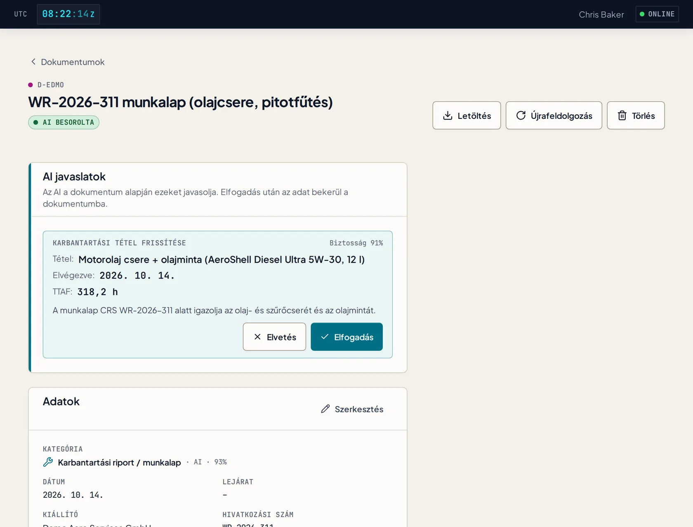Click the back chevron icon next to Dokumentumok
Screen dimensions: 693x527
point(33,61)
